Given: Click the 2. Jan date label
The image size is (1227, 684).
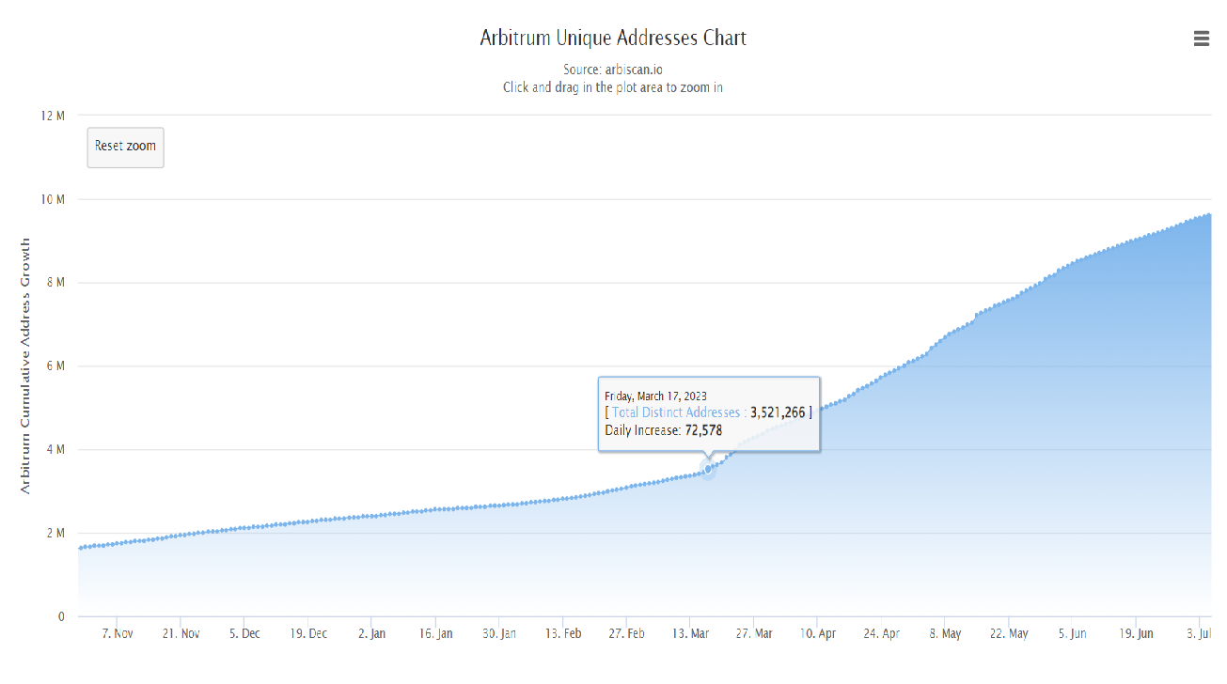Looking at the screenshot, I should point(372,634).
